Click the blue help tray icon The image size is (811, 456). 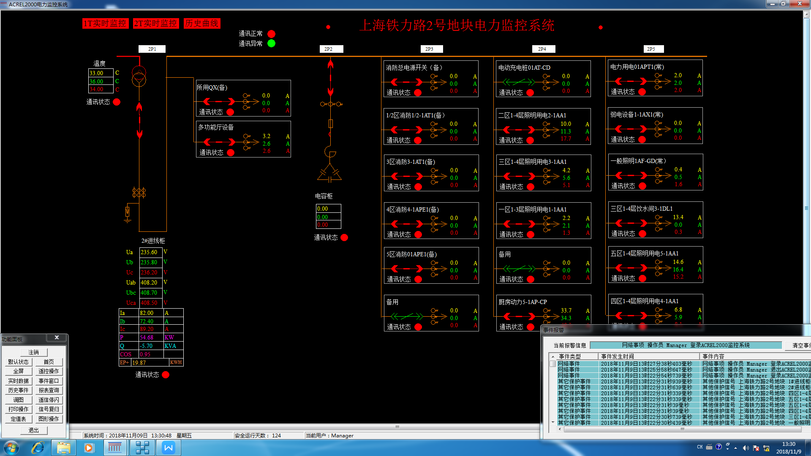718,447
